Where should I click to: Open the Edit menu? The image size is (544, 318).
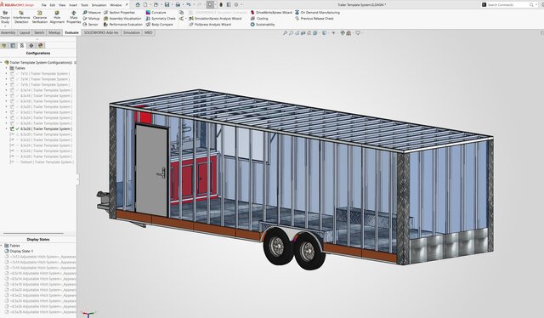click(x=53, y=5)
